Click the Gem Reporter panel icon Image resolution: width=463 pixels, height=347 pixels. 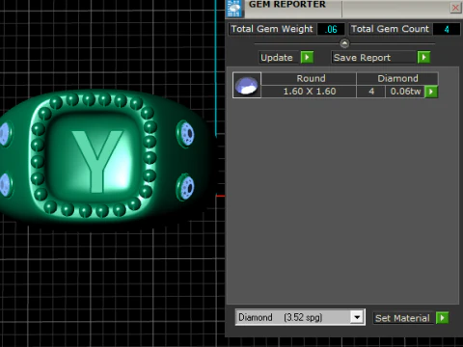point(234,9)
